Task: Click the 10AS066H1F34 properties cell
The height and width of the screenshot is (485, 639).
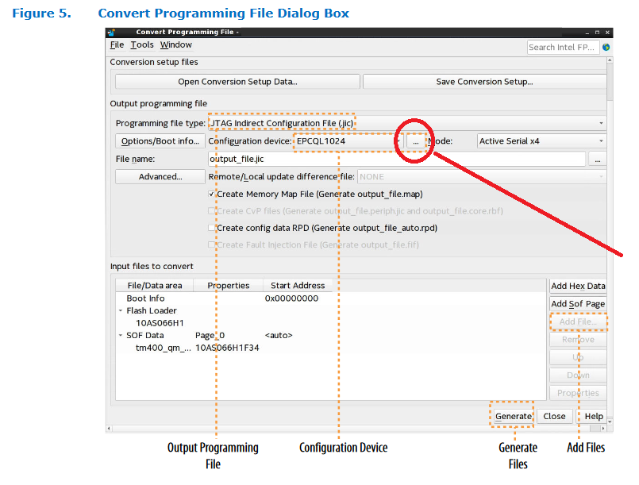Action: (x=227, y=348)
